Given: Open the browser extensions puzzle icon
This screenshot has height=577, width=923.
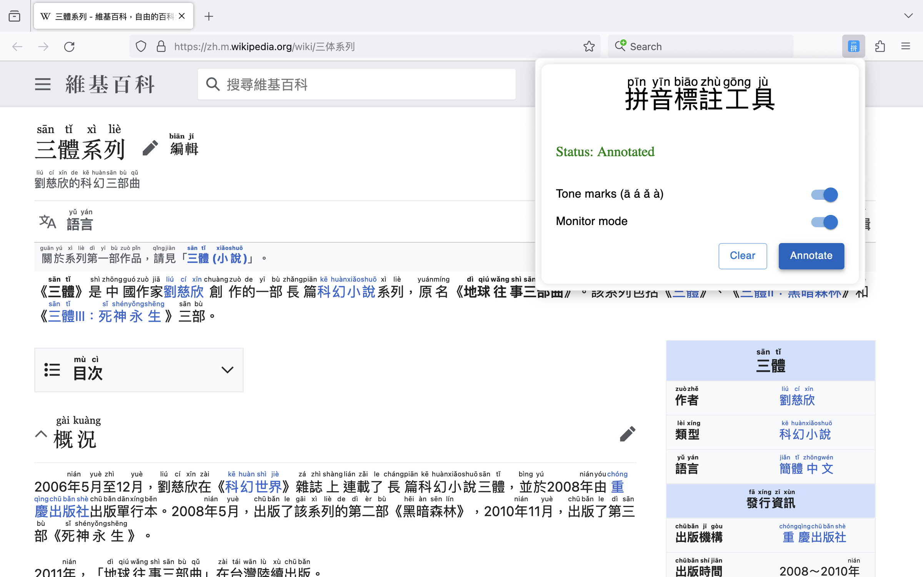Looking at the screenshot, I should [880, 47].
